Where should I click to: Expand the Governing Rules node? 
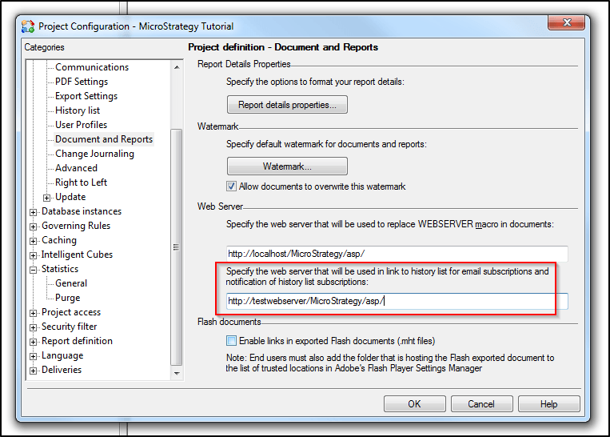click(33, 227)
